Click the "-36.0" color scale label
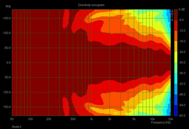 coord(182,73)
